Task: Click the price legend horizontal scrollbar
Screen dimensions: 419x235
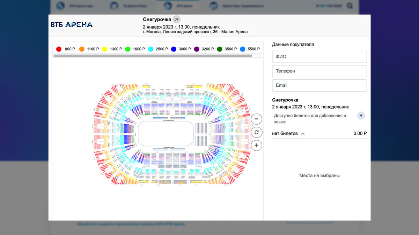Action: pos(153,55)
